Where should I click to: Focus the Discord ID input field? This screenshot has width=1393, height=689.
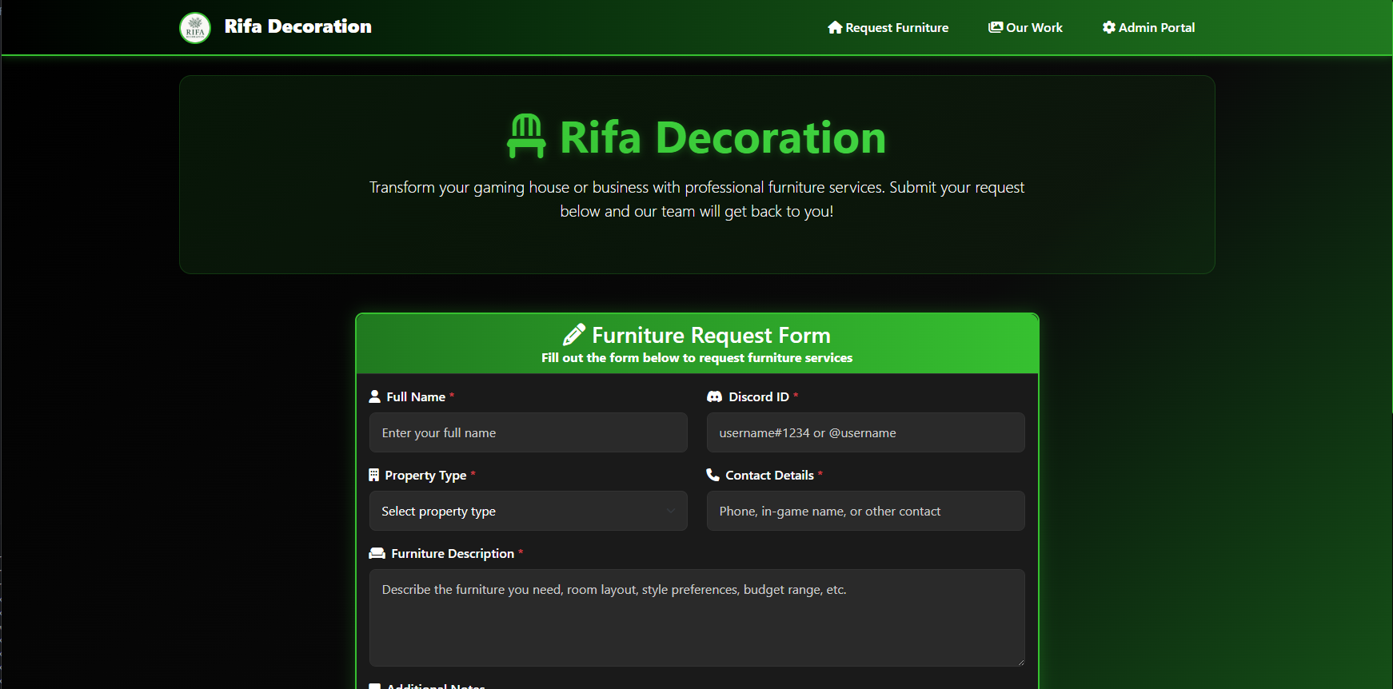pyautogui.click(x=866, y=432)
